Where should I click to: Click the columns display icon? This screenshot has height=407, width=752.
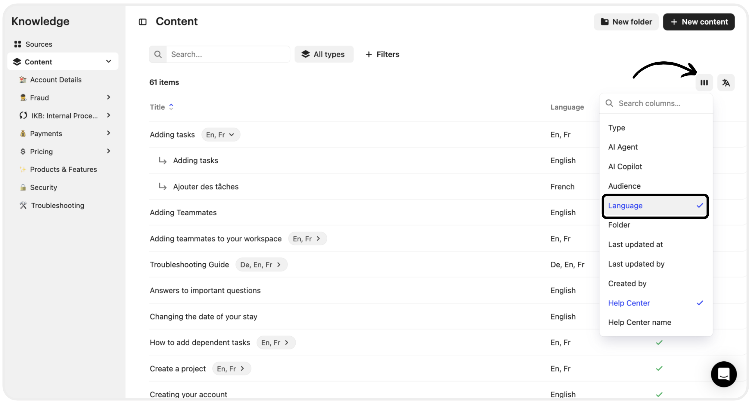pyautogui.click(x=704, y=83)
